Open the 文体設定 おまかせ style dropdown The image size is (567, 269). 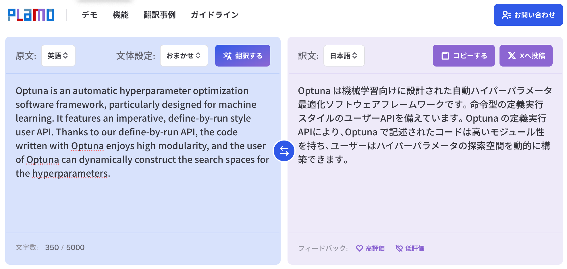click(184, 56)
